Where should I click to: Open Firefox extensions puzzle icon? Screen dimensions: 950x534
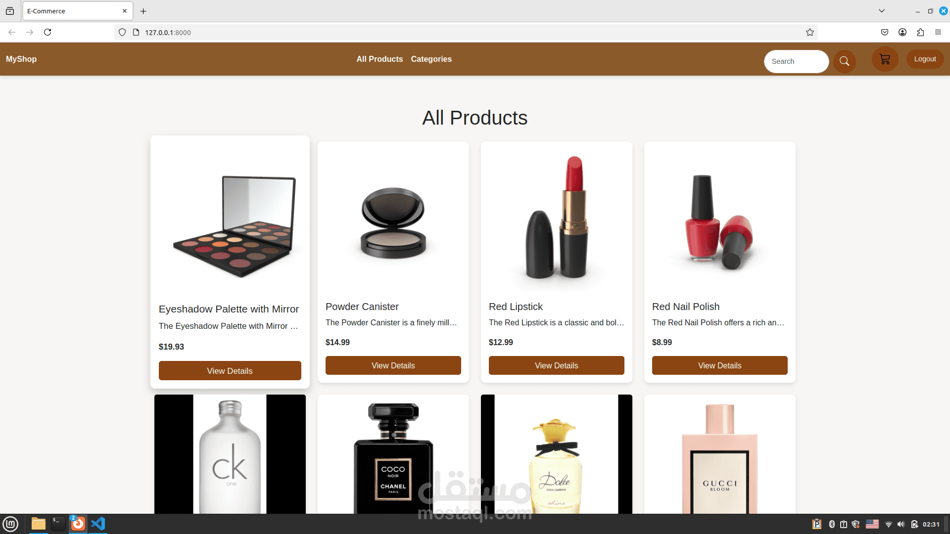[920, 32]
